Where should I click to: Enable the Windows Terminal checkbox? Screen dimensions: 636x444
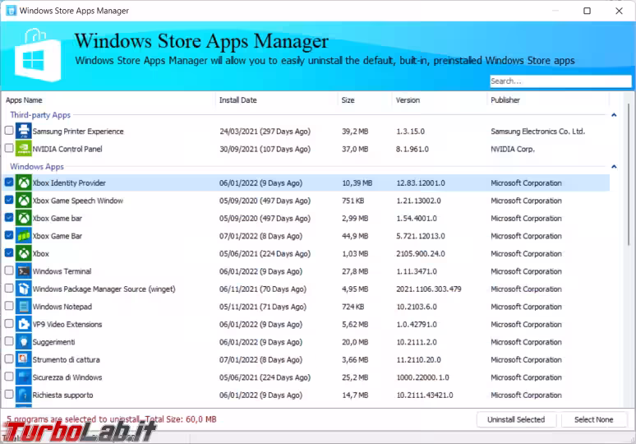9,271
